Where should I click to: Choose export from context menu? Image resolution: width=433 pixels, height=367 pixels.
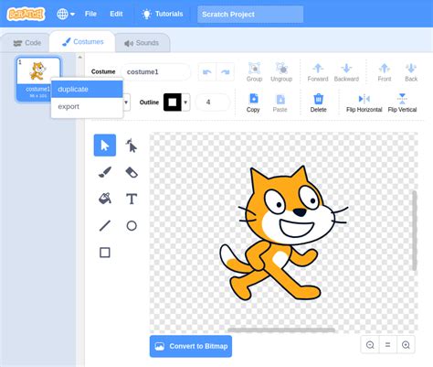(87, 106)
